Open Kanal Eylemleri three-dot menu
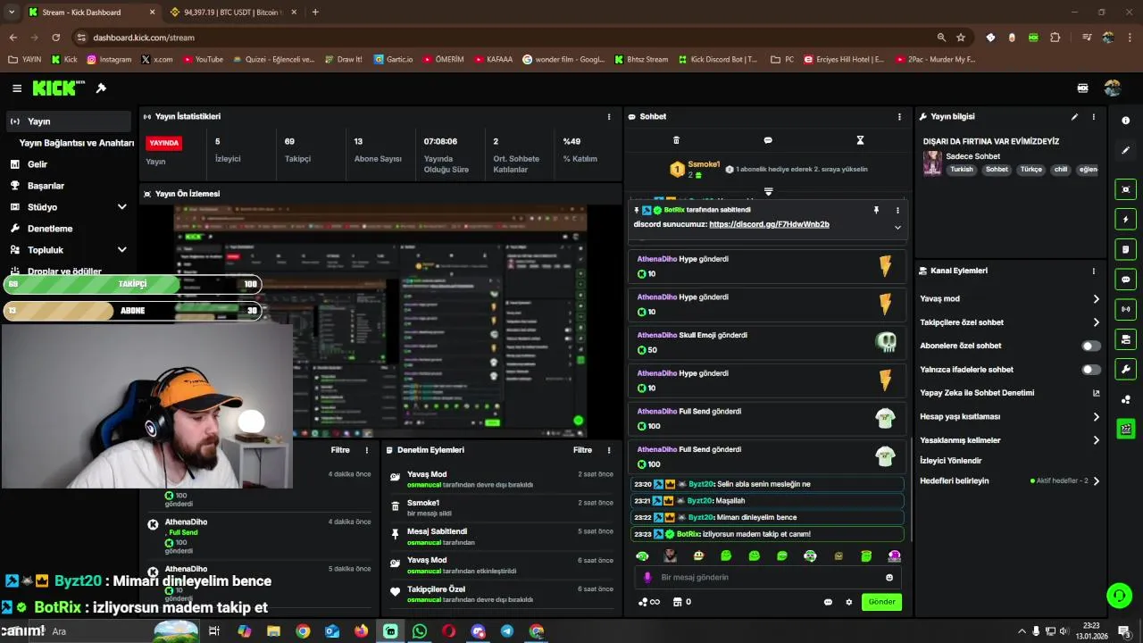 [x=1093, y=271]
